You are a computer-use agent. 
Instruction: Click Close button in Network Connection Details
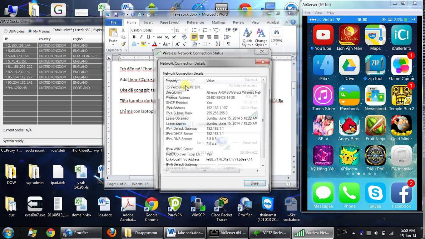[x=255, y=183]
